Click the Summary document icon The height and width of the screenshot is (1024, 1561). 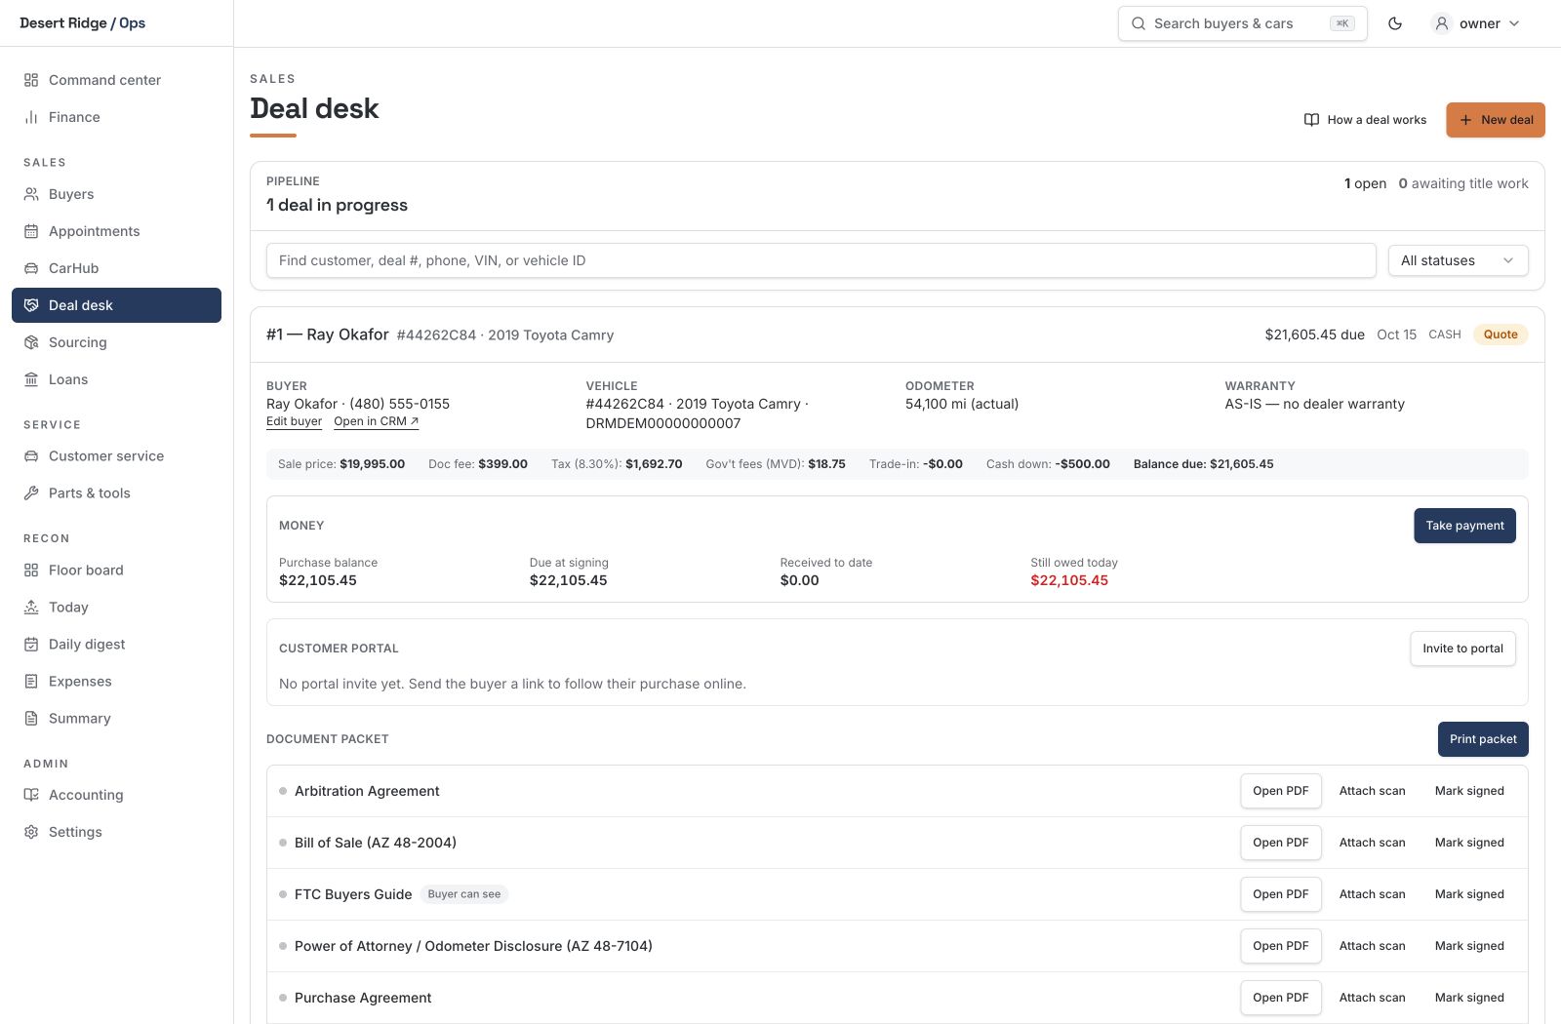(x=31, y=719)
